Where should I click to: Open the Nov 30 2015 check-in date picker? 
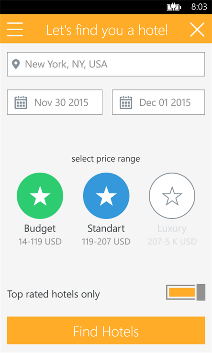coord(55,102)
